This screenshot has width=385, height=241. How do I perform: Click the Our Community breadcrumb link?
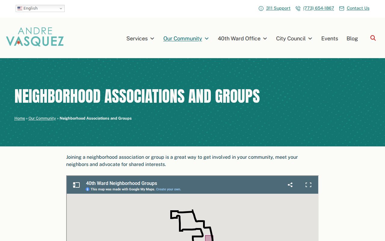pos(42,118)
